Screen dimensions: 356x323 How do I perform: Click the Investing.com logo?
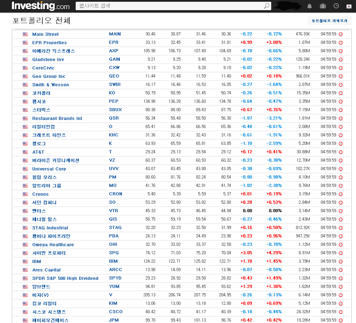pos(40,6)
